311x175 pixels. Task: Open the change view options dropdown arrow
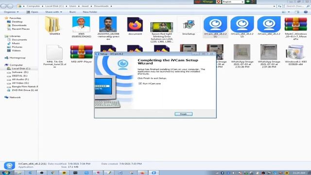tap(289, 12)
